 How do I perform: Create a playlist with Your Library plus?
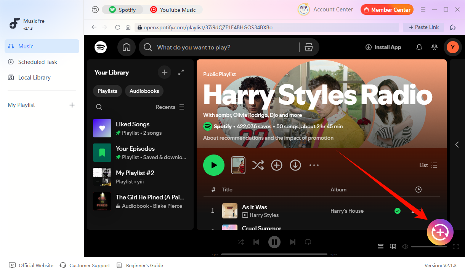coord(165,72)
